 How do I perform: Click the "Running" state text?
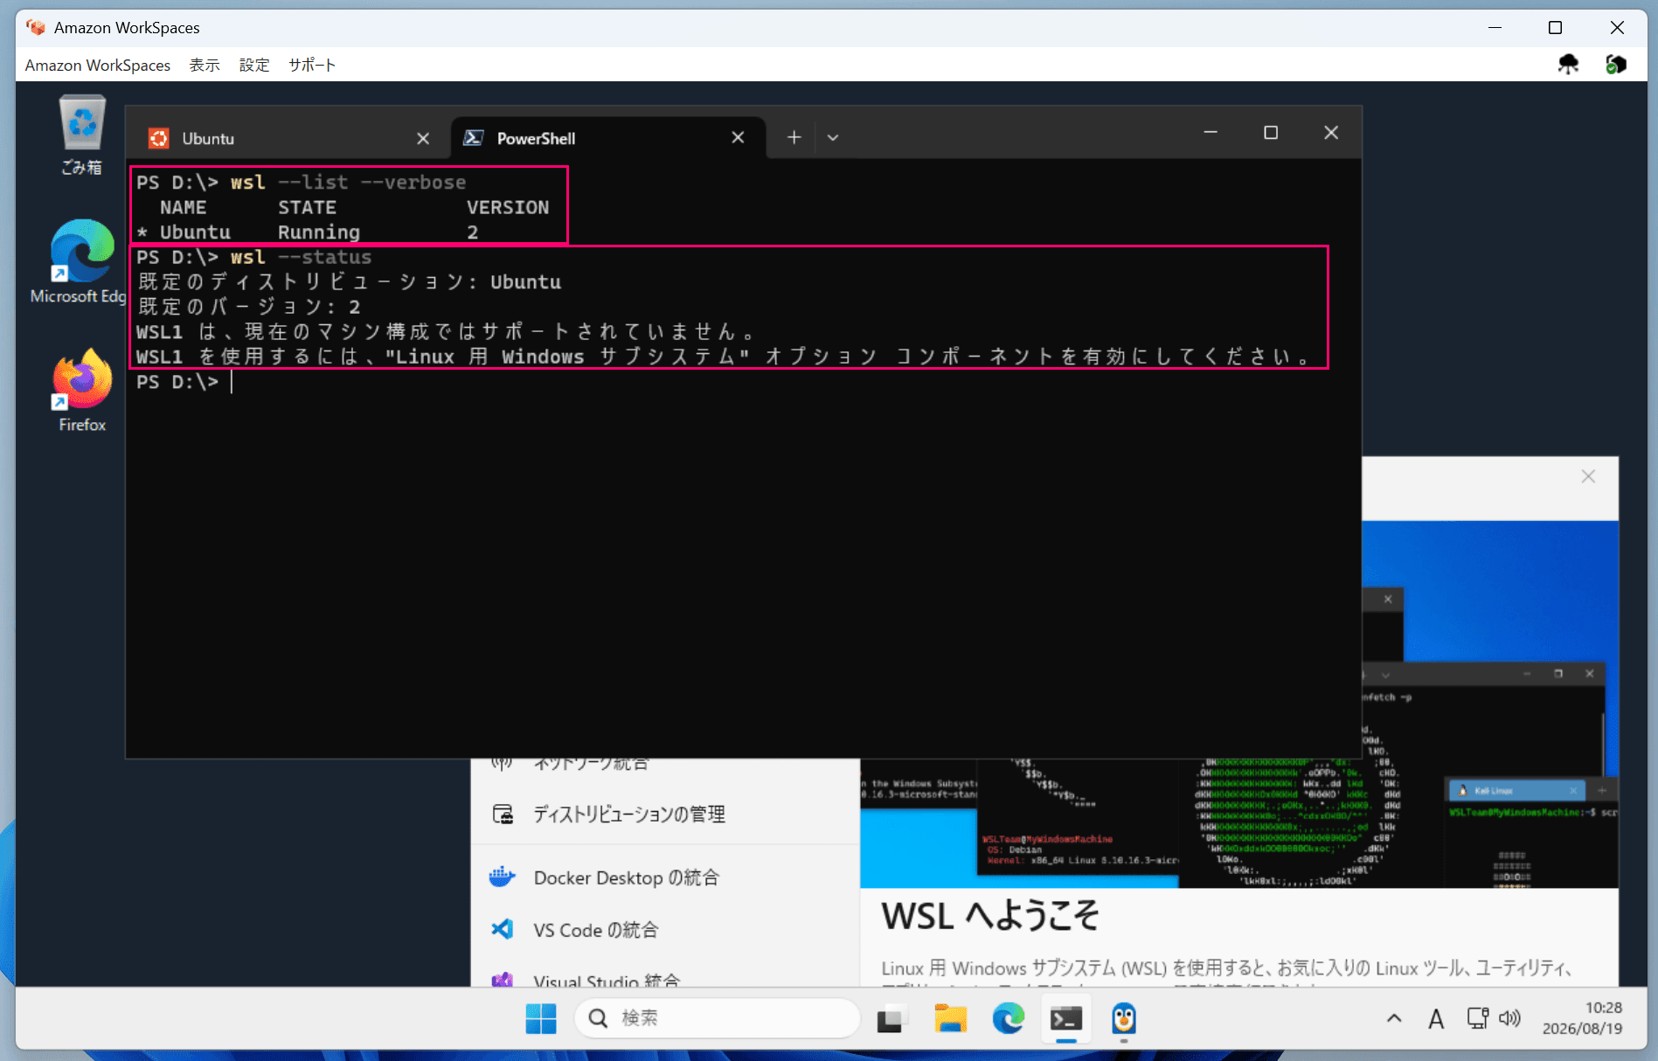319,232
